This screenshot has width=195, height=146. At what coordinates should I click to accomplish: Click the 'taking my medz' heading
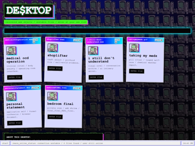[143, 56]
